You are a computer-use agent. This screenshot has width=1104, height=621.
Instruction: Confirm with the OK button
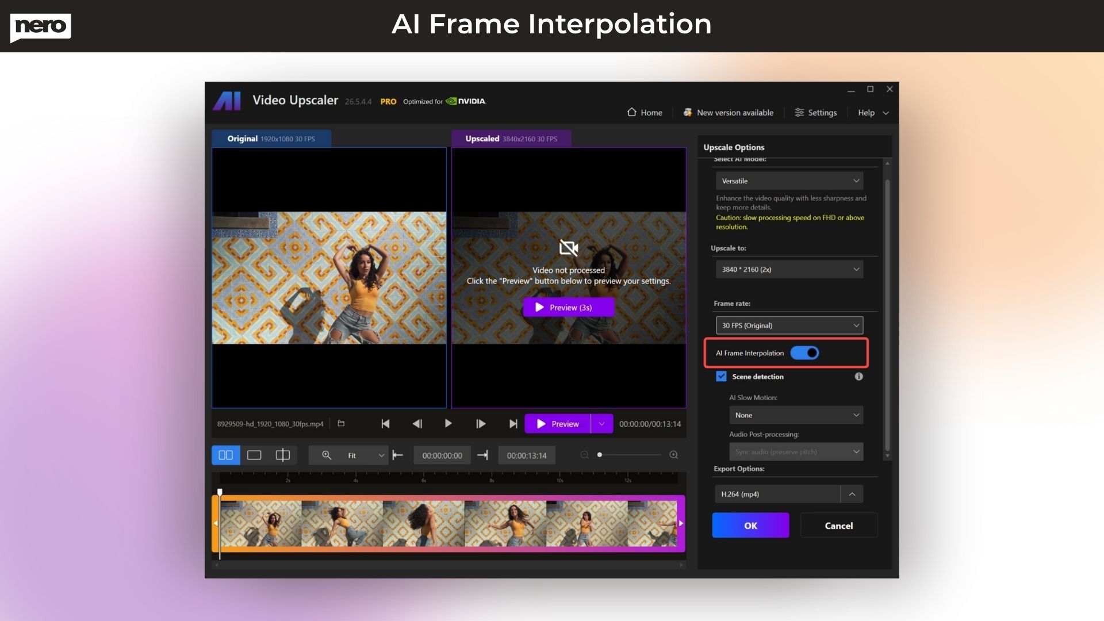click(x=750, y=526)
